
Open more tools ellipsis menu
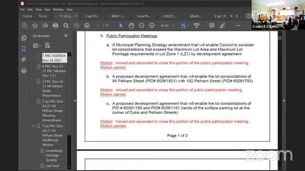[238, 26]
